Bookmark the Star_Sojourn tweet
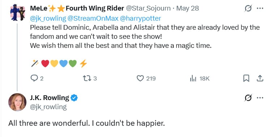271x137 pixels. tap(246, 78)
